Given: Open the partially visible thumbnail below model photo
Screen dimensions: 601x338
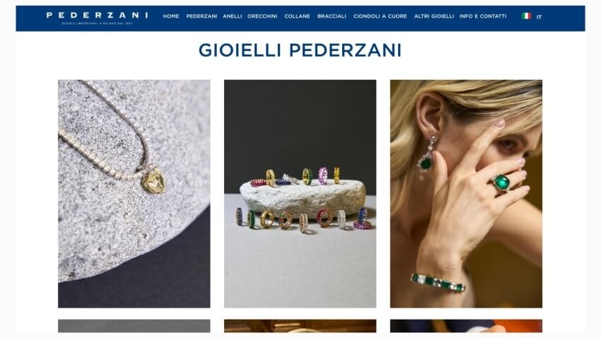Looking at the screenshot, I should pos(466,326).
